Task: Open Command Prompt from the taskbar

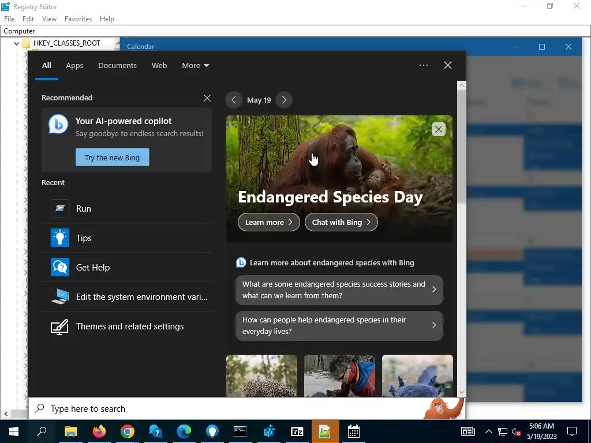Action: click(x=241, y=431)
